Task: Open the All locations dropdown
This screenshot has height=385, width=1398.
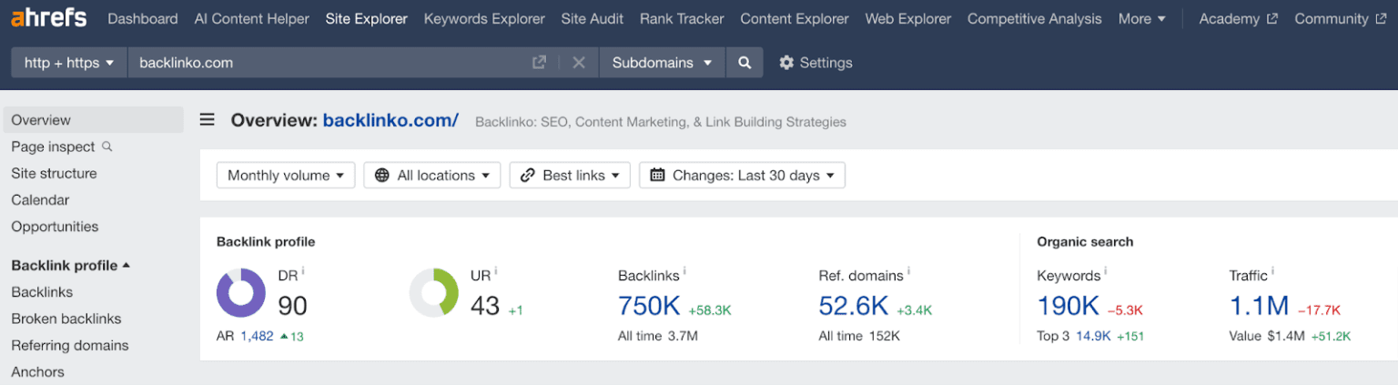Action: pos(432,176)
